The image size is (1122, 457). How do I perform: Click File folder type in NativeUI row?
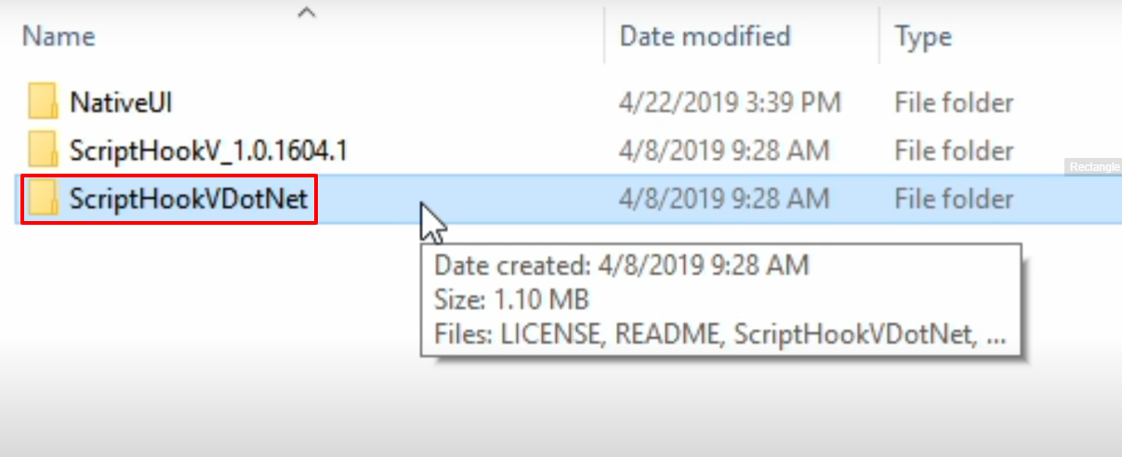[954, 102]
